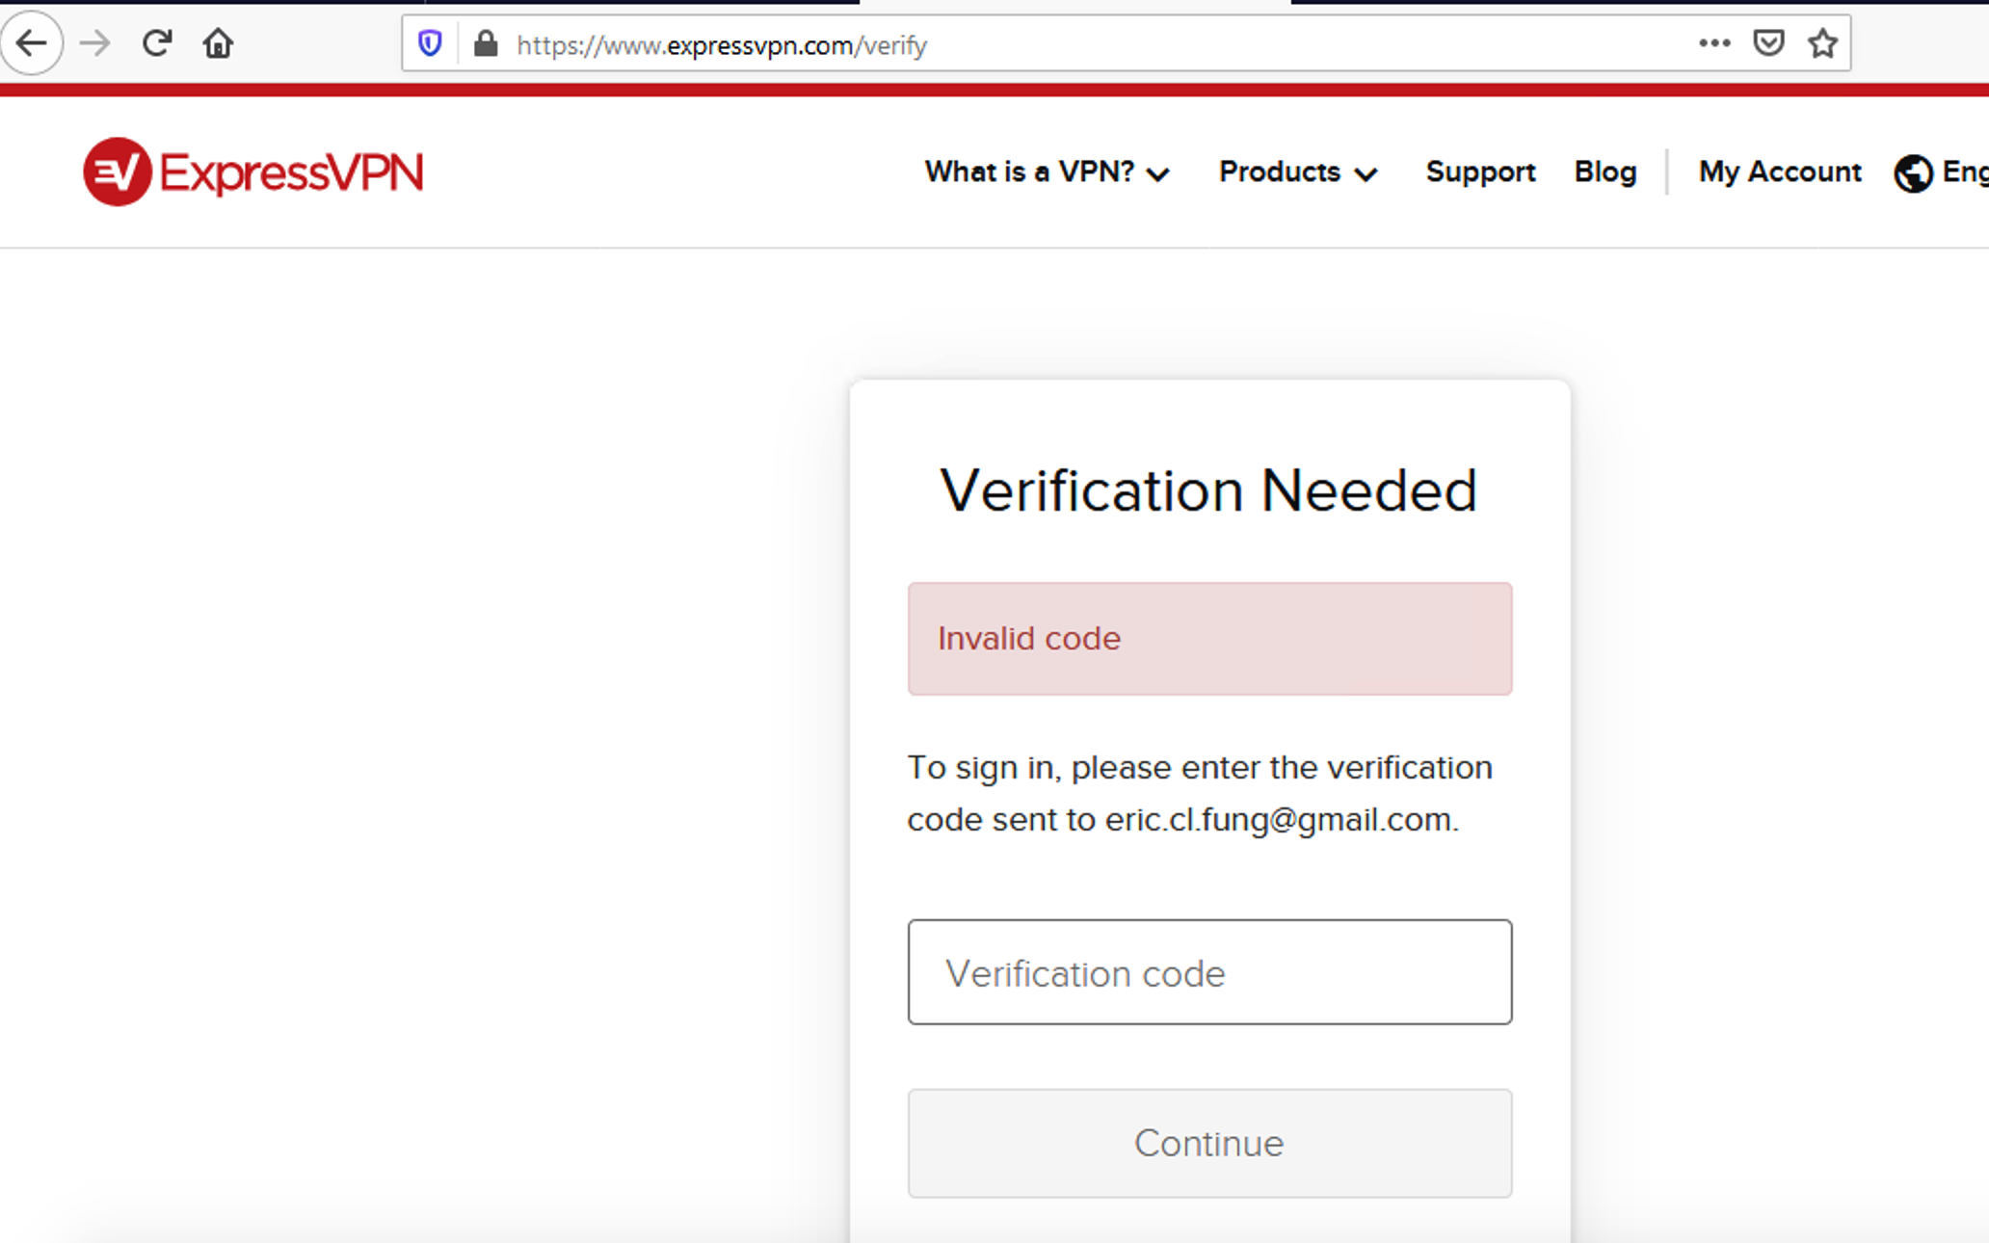Go back using the browser back arrow
Viewport: 1989px width, 1243px height.
[31, 43]
